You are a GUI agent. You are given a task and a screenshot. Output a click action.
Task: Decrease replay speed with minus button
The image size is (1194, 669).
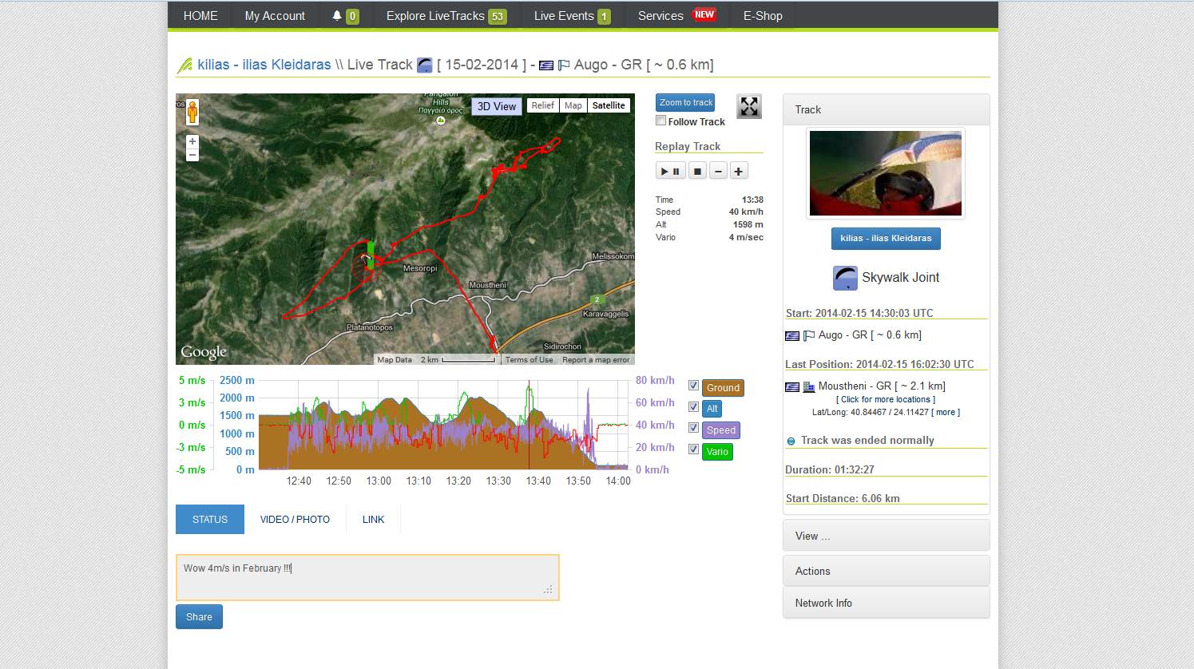point(718,171)
